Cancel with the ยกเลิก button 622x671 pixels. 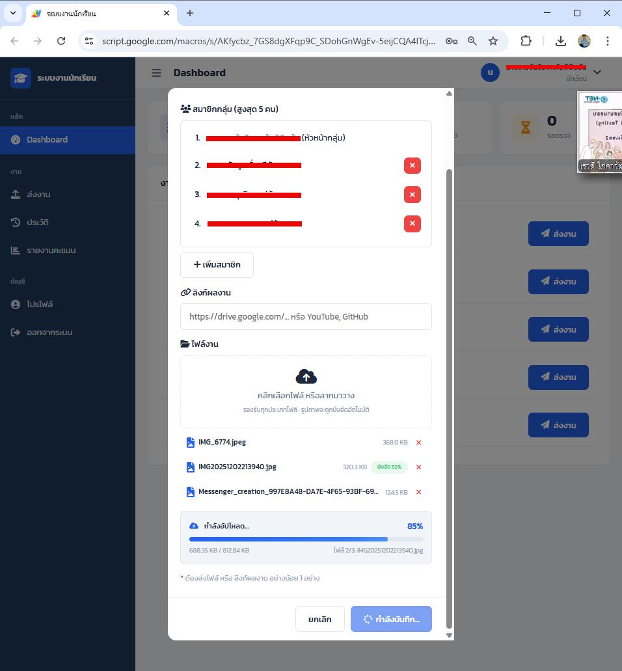click(x=320, y=619)
